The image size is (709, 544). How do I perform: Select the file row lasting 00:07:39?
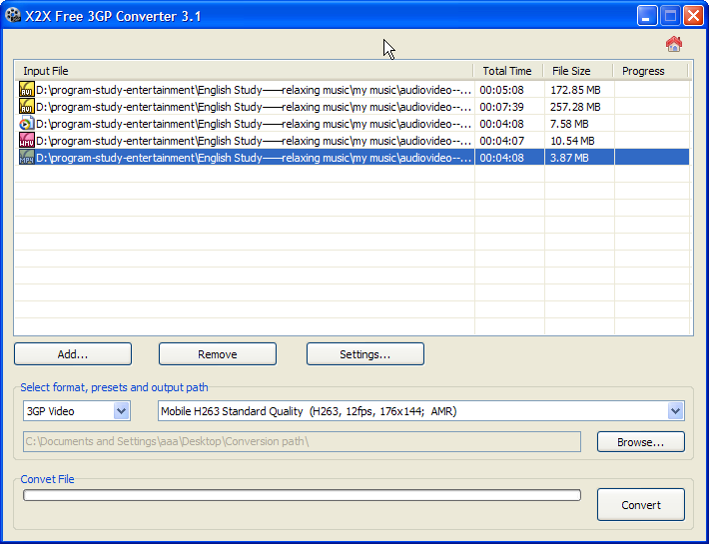coord(353,107)
